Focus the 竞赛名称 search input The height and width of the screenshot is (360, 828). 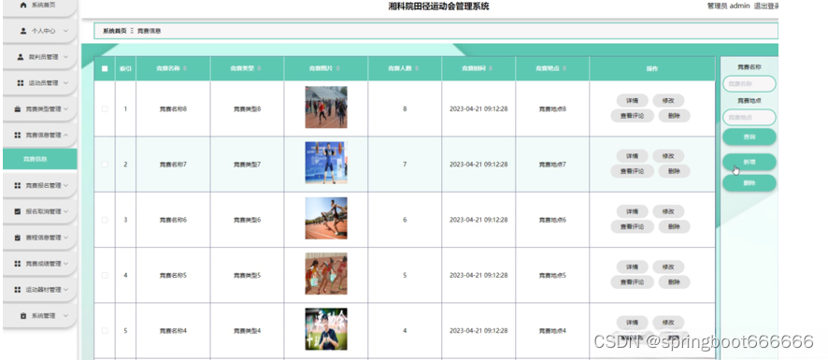coord(749,83)
